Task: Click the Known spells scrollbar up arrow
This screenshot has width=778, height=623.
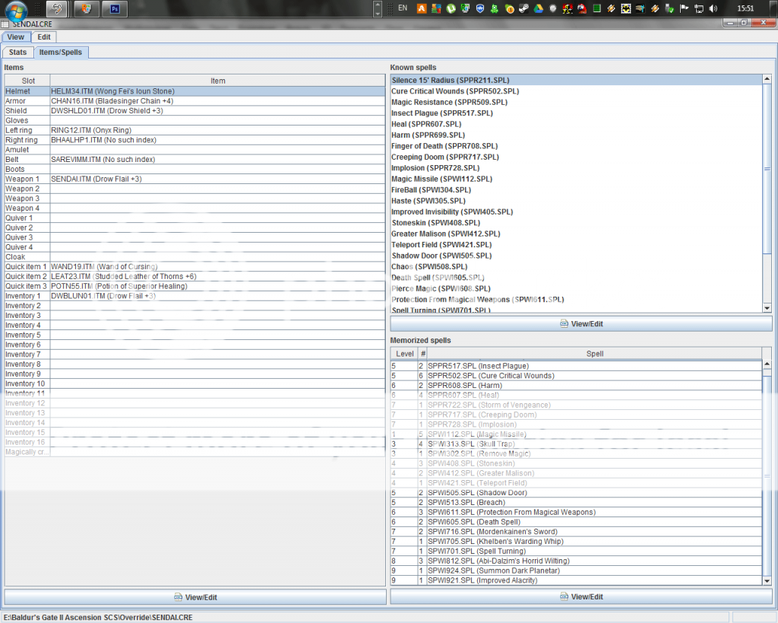Action: 767,79
